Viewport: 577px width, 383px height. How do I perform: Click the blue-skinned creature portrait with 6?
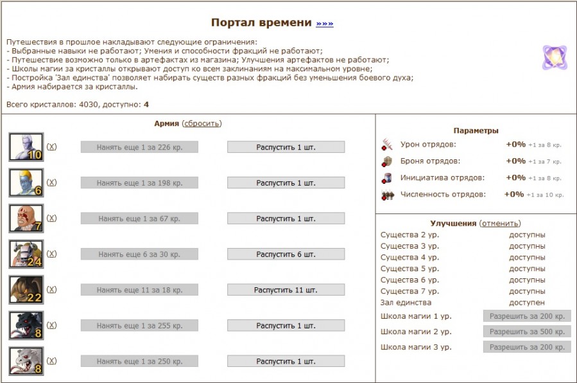pyautogui.click(x=26, y=183)
